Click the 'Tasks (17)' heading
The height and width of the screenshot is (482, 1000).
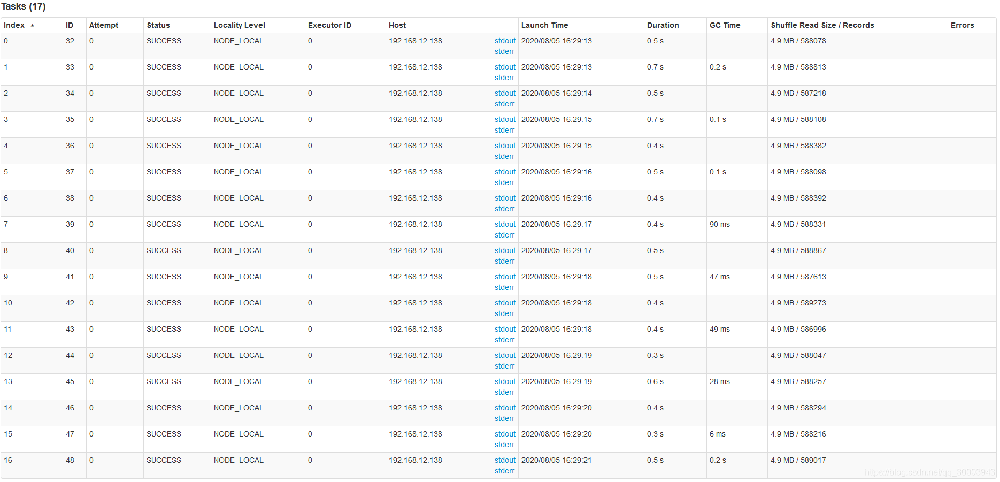(x=24, y=6)
